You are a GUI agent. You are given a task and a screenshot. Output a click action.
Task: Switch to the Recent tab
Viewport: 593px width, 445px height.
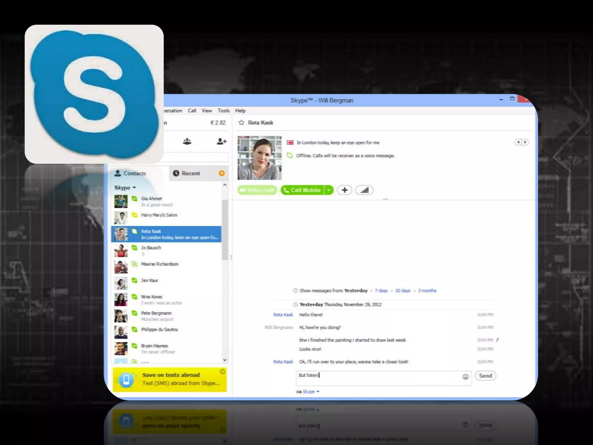click(x=191, y=173)
